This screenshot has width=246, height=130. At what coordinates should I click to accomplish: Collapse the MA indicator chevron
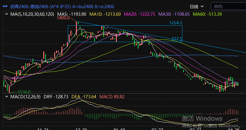point(7,14)
